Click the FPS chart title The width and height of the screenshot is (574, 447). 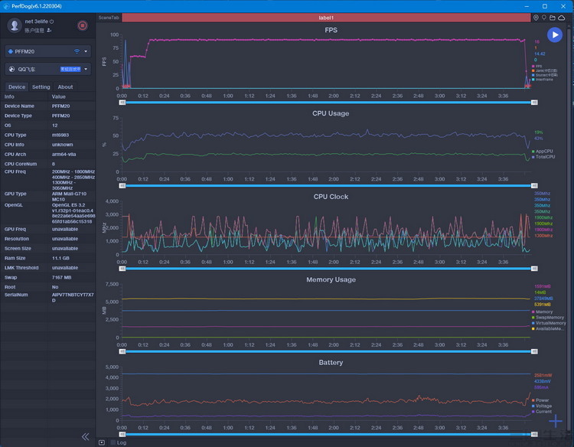coord(331,30)
